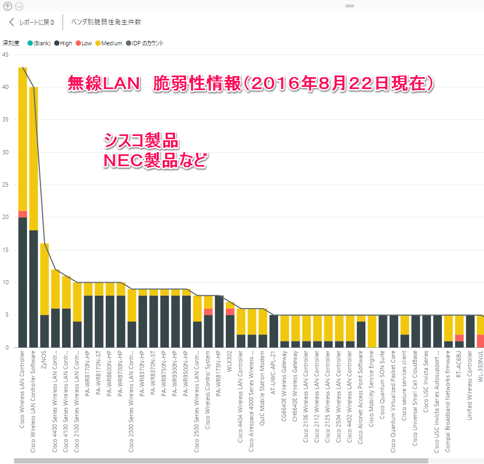Click the PA-WR8700N-HP axis label
Viewport: 484px width, 464px height.
pos(120,373)
